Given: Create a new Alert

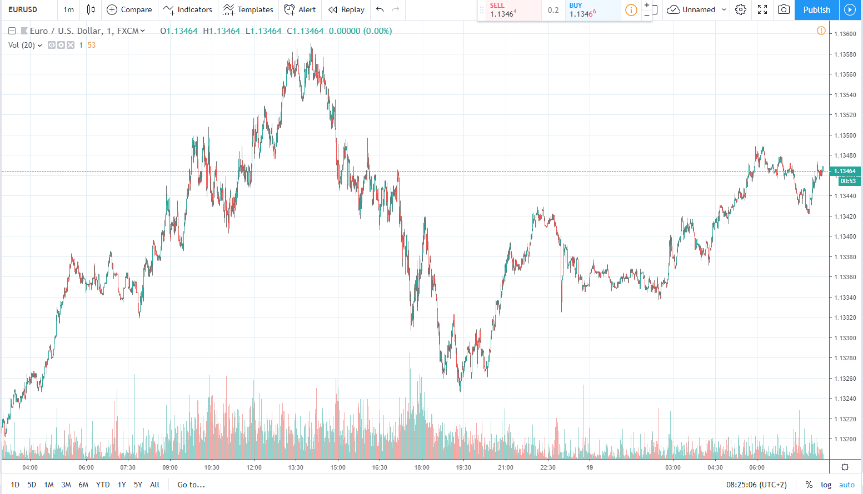Looking at the screenshot, I should [x=300, y=9].
